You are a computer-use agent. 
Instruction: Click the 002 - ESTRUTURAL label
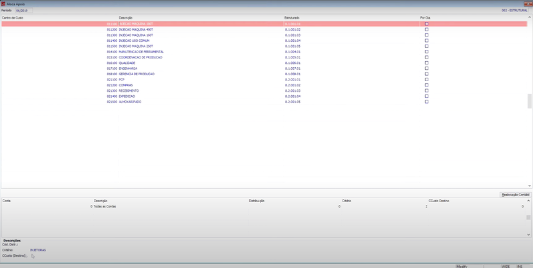[x=514, y=11]
